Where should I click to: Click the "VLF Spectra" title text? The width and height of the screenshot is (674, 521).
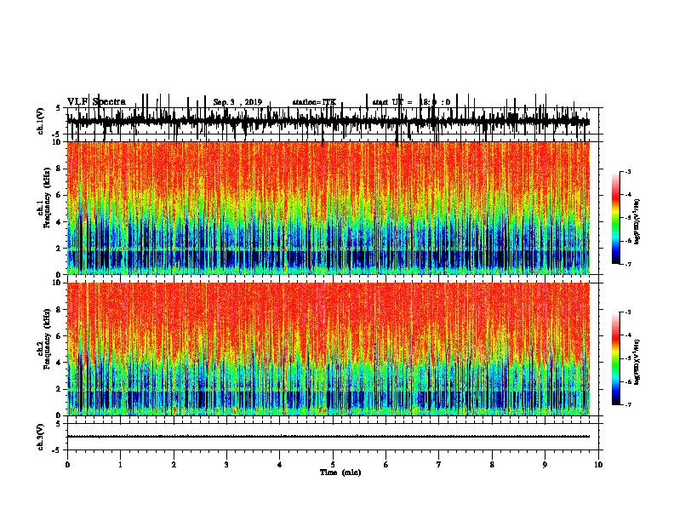96,101
